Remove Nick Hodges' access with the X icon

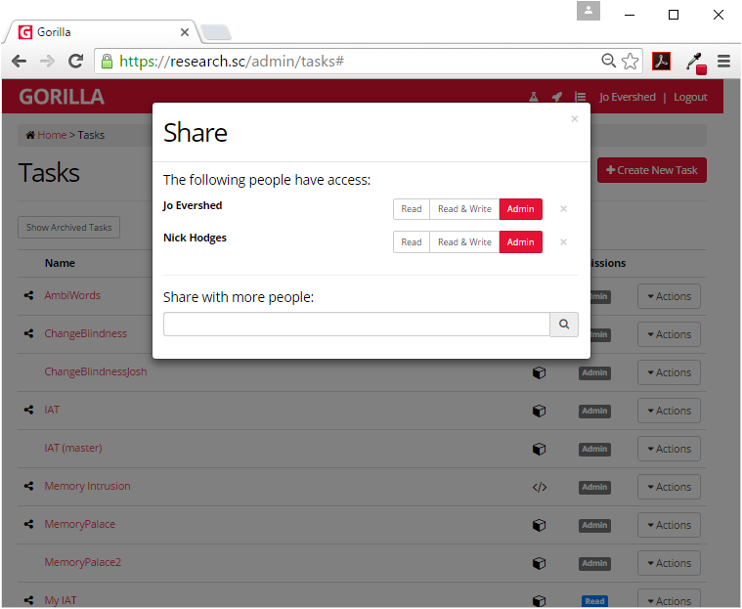click(x=563, y=242)
